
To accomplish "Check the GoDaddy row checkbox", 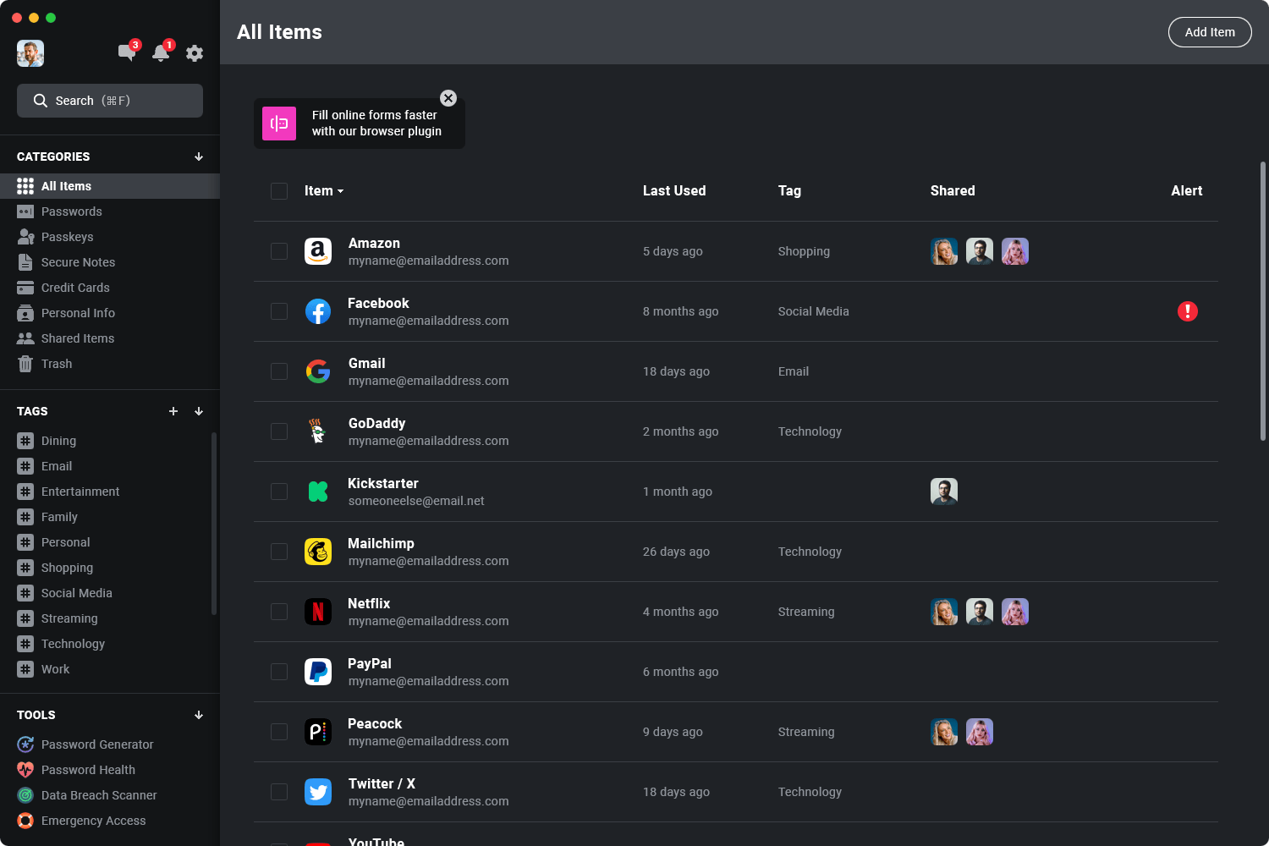I will [279, 431].
